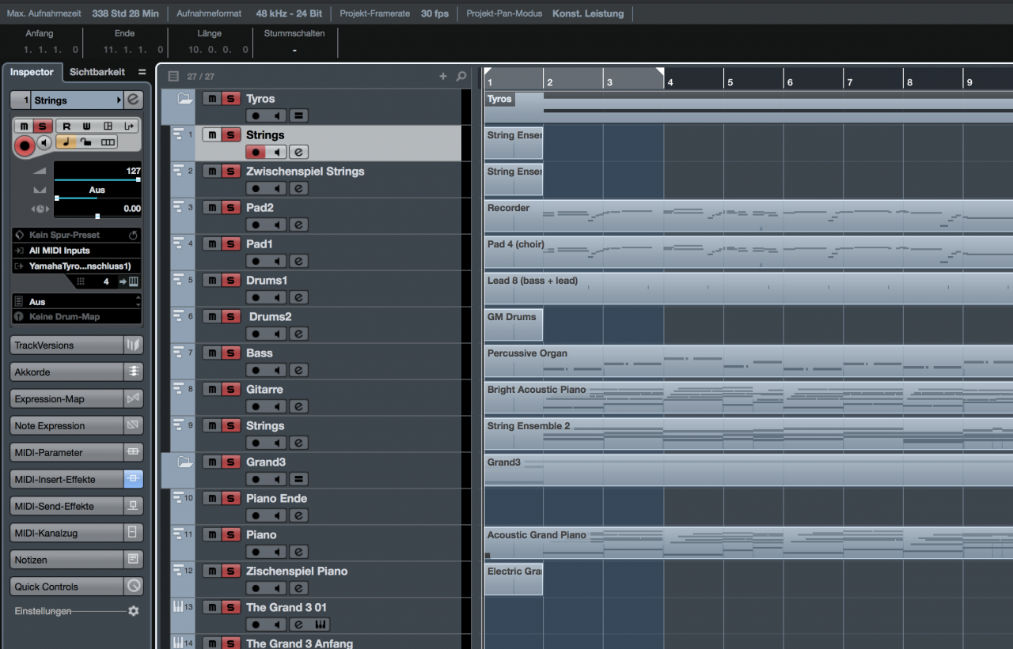Open the All MIDI Inputs routing dropdown
Viewport: 1013px width, 649px height.
(77, 251)
